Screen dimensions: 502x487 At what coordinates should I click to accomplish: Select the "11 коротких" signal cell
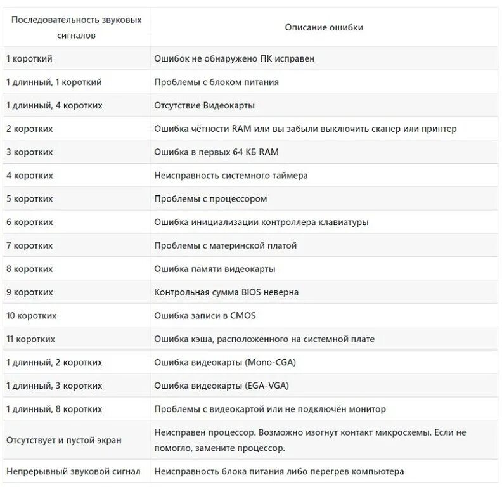pos(31,339)
